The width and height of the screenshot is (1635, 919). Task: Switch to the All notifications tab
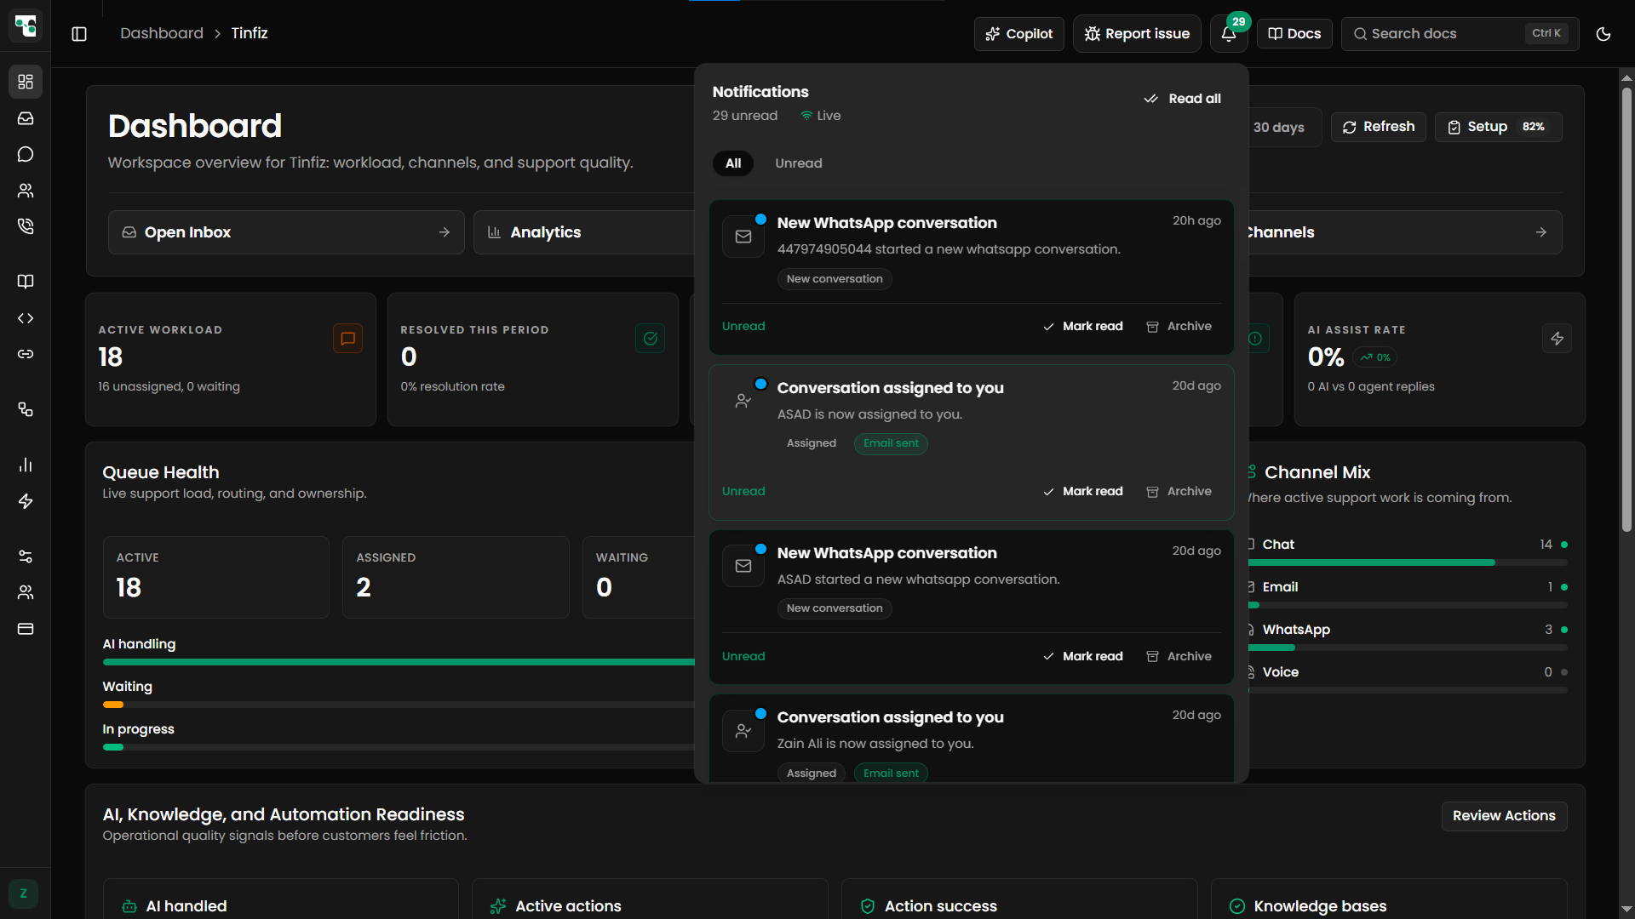tap(733, 163)
